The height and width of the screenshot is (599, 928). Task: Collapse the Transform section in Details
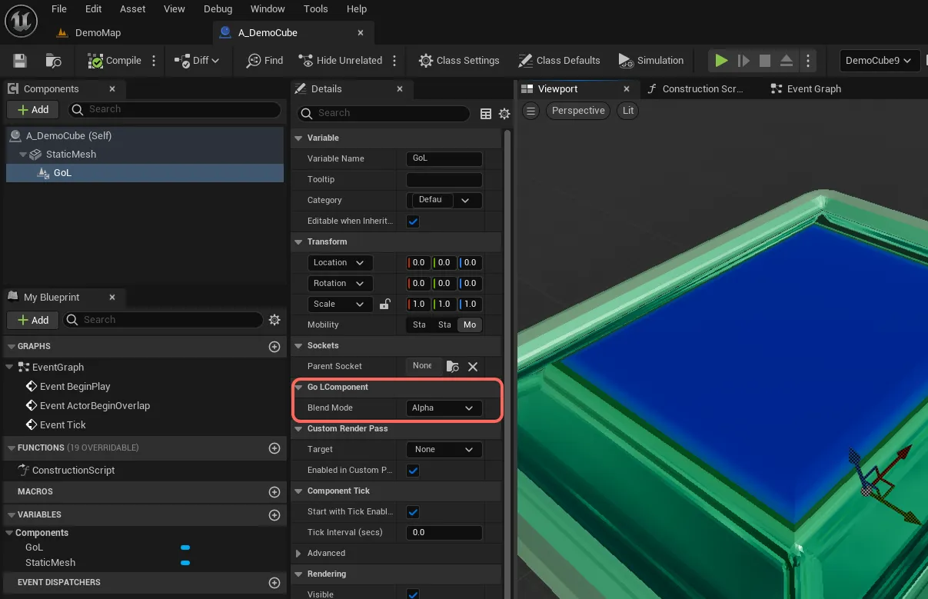click(298, 241)
